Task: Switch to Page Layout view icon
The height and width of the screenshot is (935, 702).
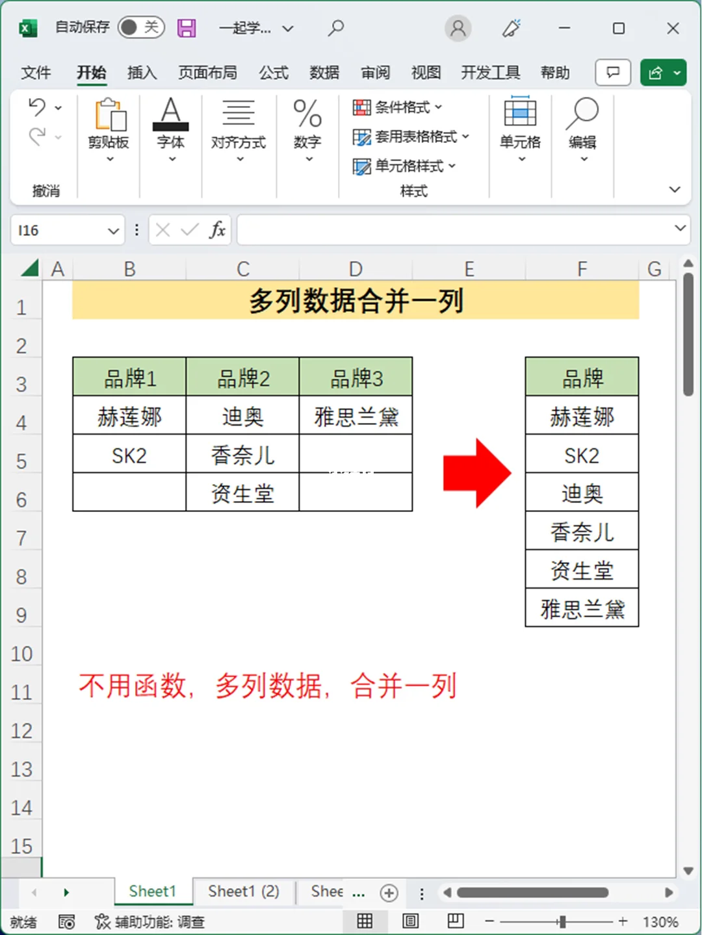Action: tap(410, 921)
